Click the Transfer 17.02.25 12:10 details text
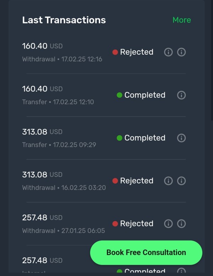Viewport: 213px width, 276px height. pos(58,102)
